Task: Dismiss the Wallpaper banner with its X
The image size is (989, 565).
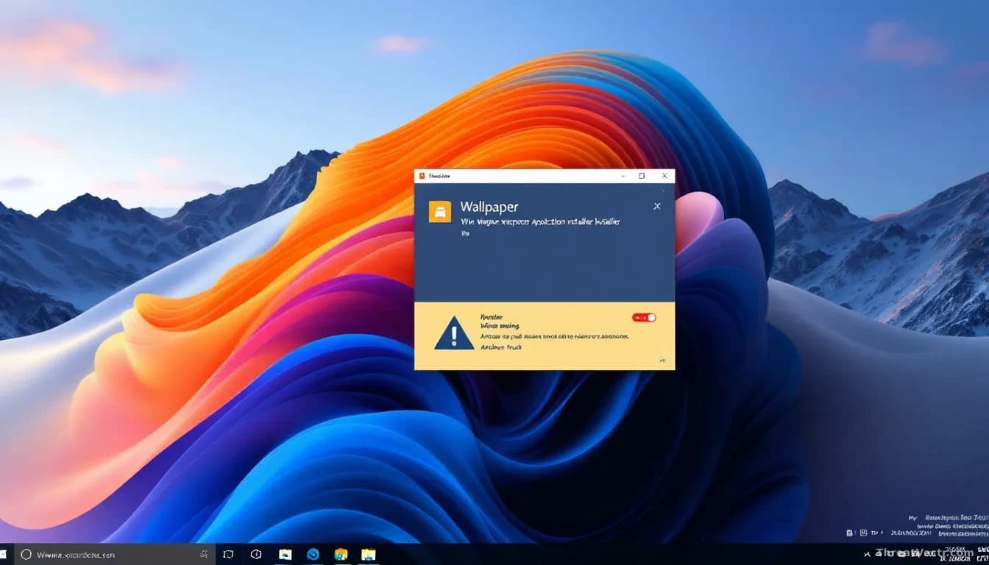Action: click(657, 206)
